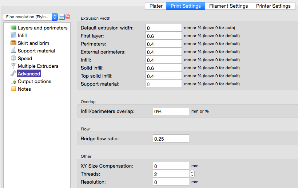Switch to the Plater tab

click(156, 6)
